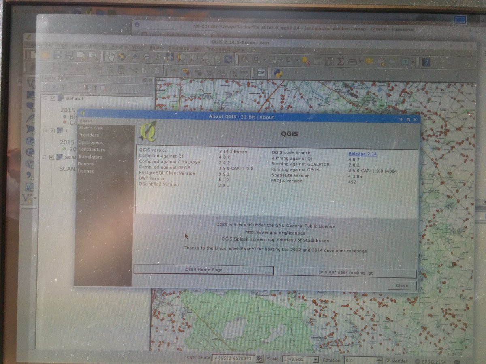
Task: Collapse the default layer tree node
Action: click(46, 98)
